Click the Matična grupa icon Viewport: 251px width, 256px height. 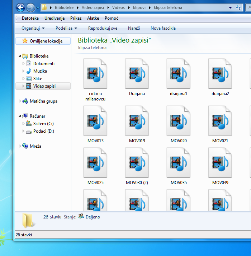click(25, 101)
